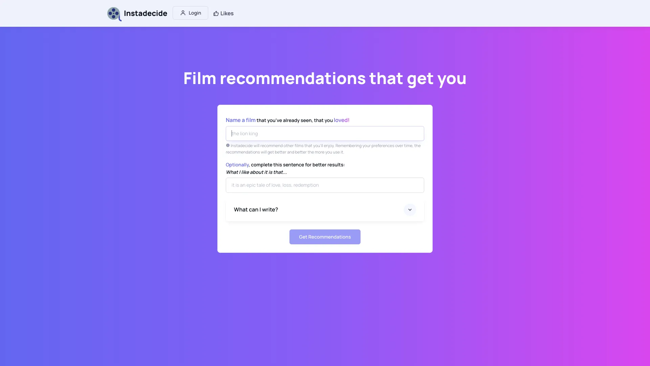Click the Instadecide film reel logo
This screenshot has width=650, height=366.
point(114,14)
